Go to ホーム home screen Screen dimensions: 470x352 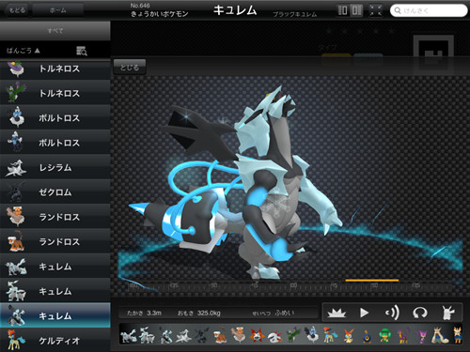coord(58,10)
